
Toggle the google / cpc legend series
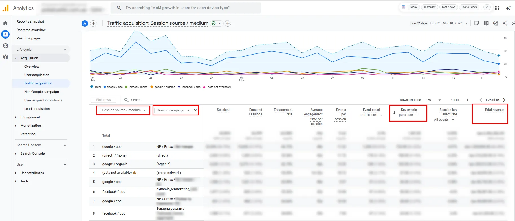(x=113, y=87)
